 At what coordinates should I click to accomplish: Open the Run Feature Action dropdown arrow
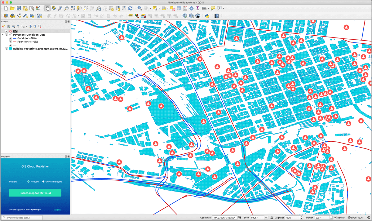pyautogui.click(x=150, y=8)
